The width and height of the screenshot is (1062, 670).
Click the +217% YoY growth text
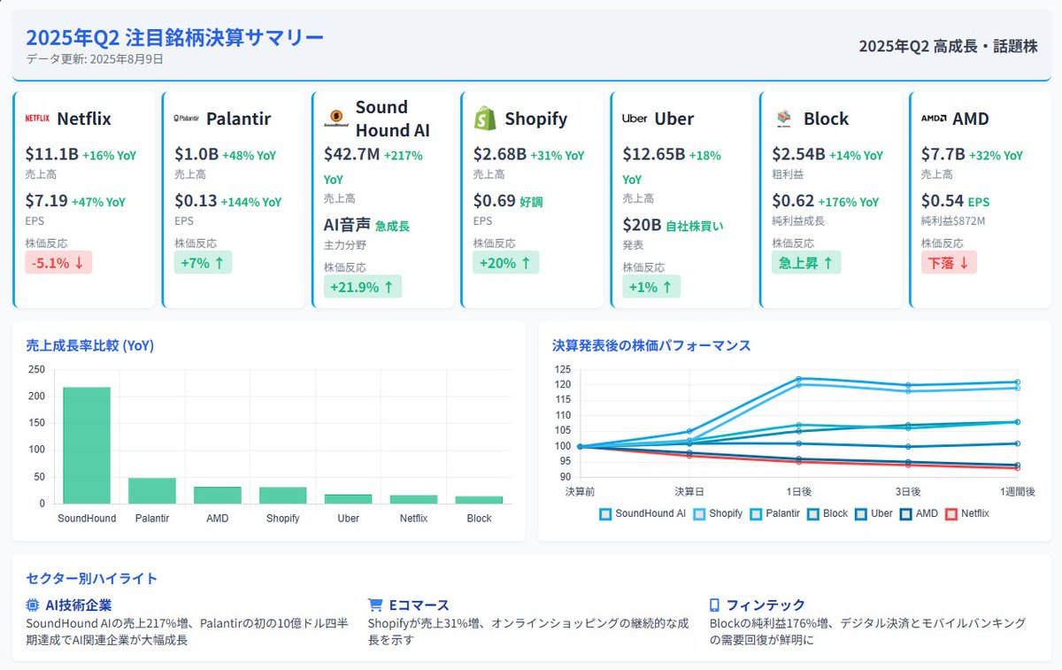pos(373,166)
